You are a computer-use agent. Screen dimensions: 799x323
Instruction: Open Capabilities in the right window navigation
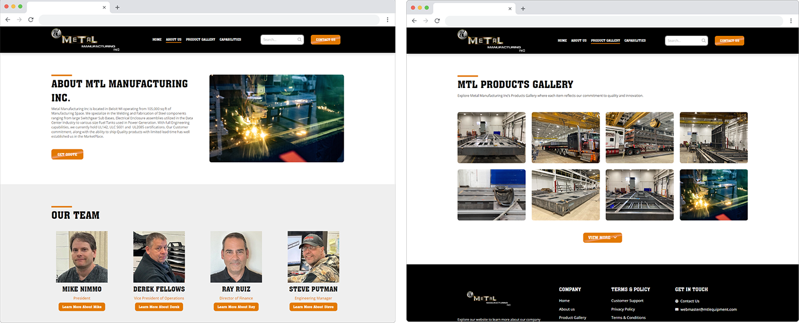pyautogui.click(x=635, y=41)
